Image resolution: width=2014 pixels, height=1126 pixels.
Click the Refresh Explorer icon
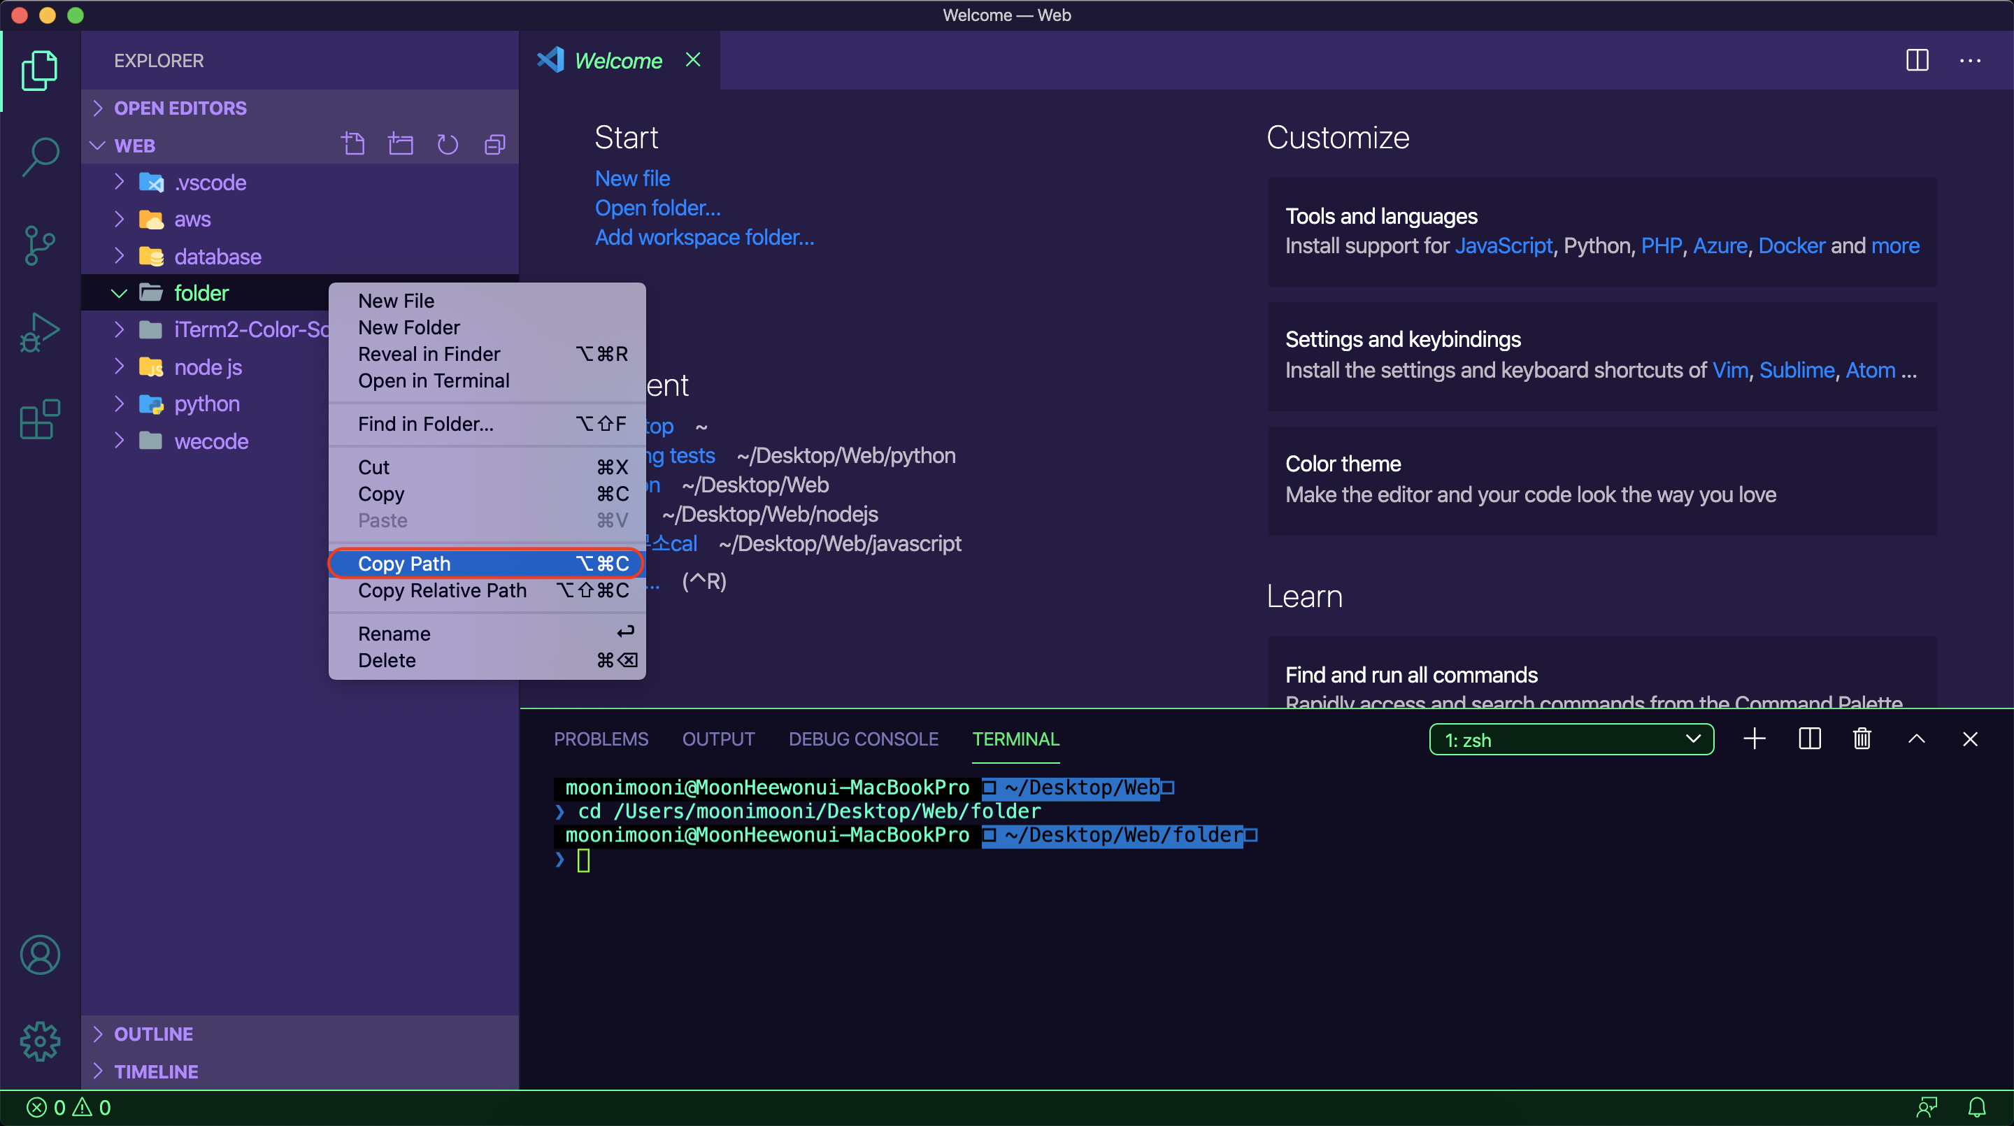coord(448,145)
